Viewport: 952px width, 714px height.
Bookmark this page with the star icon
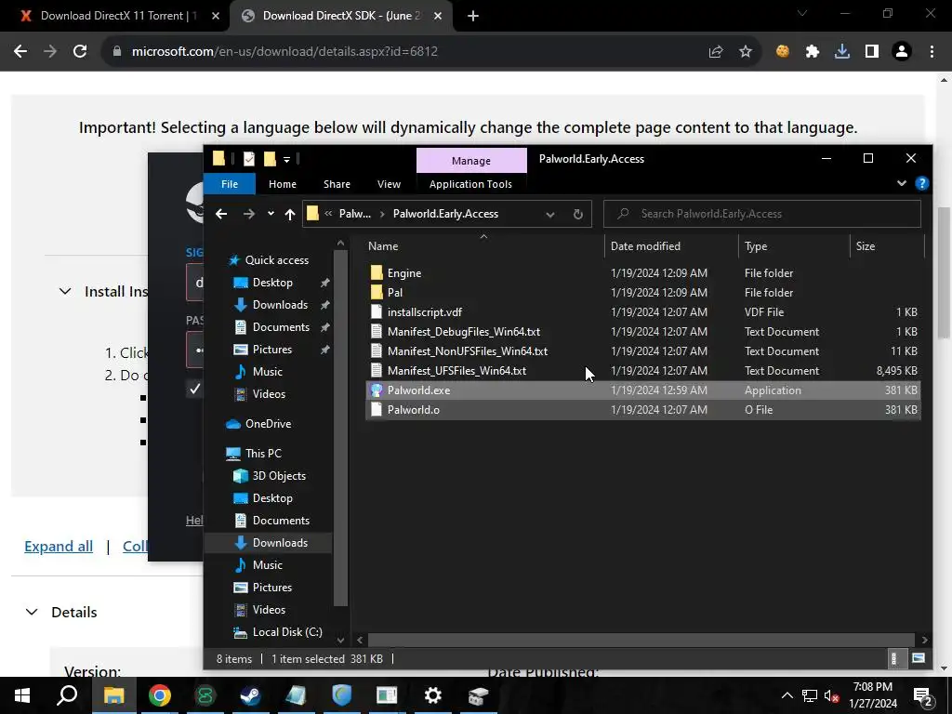(x=745, y=52)
